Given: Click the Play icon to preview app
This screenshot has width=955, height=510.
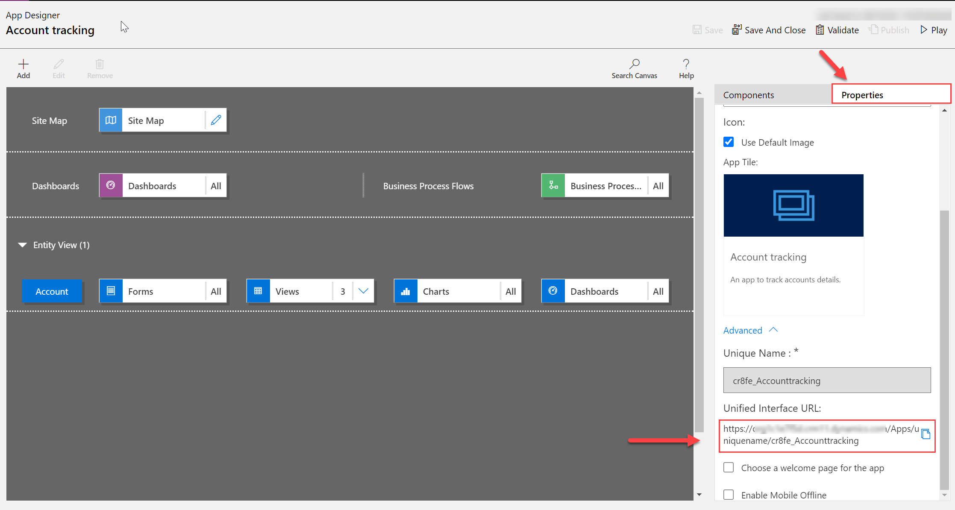Looking at the screenshot, I should (x=923, y=29).
